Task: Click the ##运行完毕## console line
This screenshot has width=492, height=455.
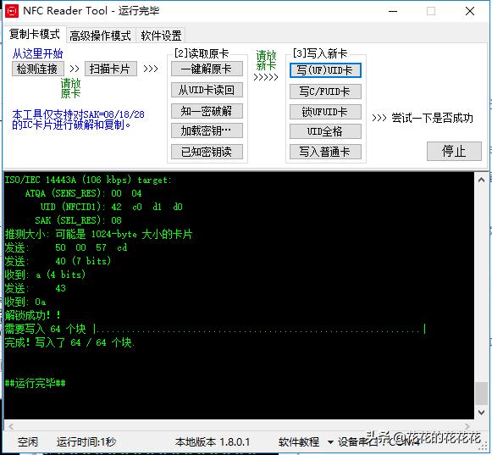Action: pyautogui.click(x=36, y=383)
